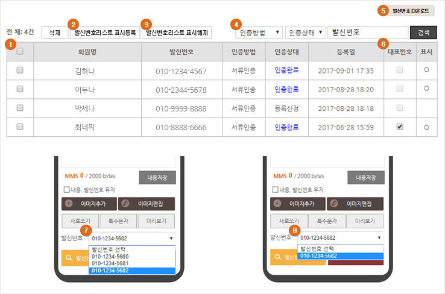
Task: Click orange marker 5 beside 발신번호 다운로드
Action: [381, 10]
